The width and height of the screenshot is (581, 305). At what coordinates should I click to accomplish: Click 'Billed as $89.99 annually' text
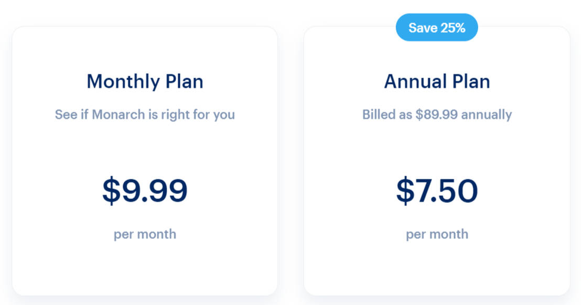(x=437, y=114)
